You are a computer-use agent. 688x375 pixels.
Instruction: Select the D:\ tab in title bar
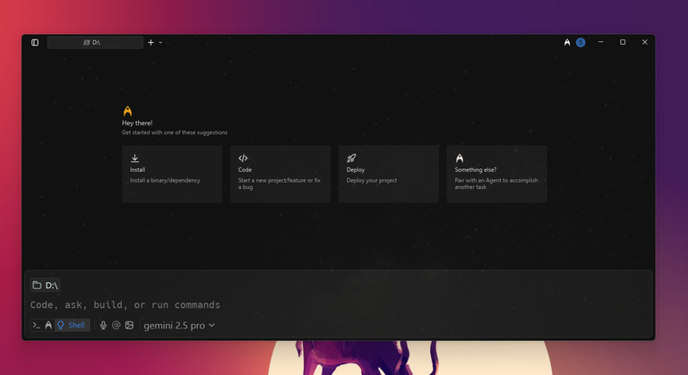(95, 43)
